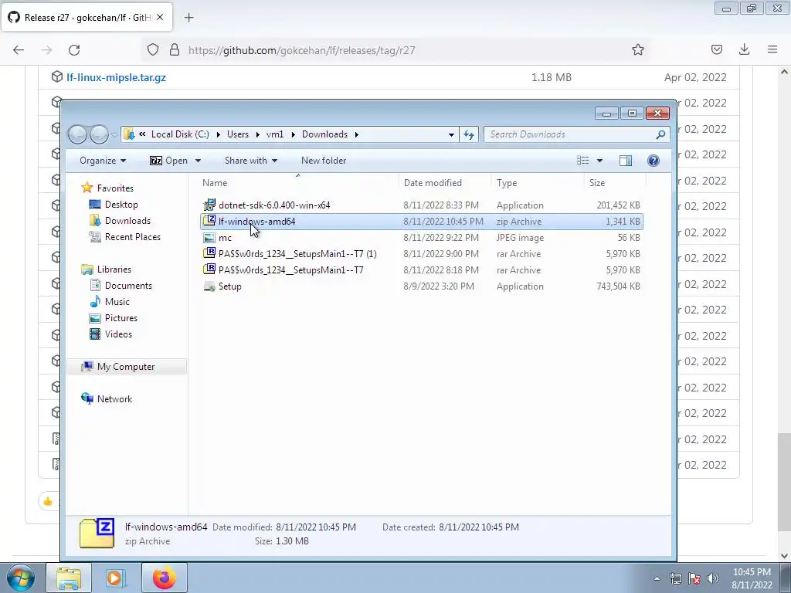791x593 pixels.
Task: Toggle the preview pane button
Action: pos(626,161)
